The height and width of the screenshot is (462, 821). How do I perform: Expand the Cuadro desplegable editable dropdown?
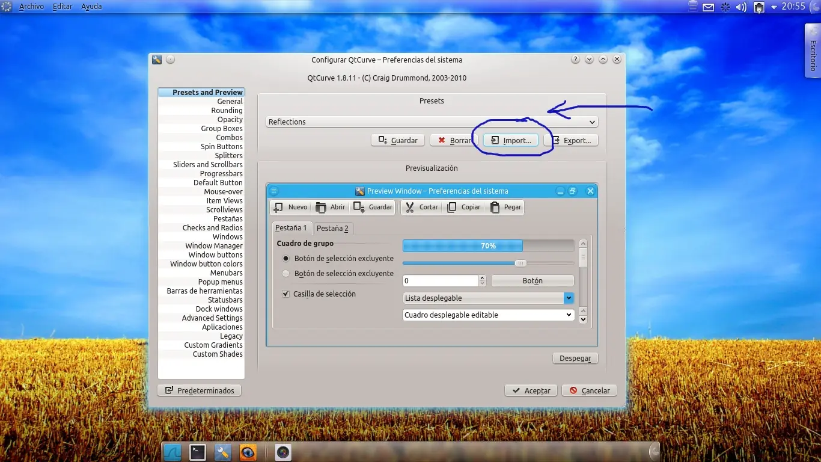[569, 315]
